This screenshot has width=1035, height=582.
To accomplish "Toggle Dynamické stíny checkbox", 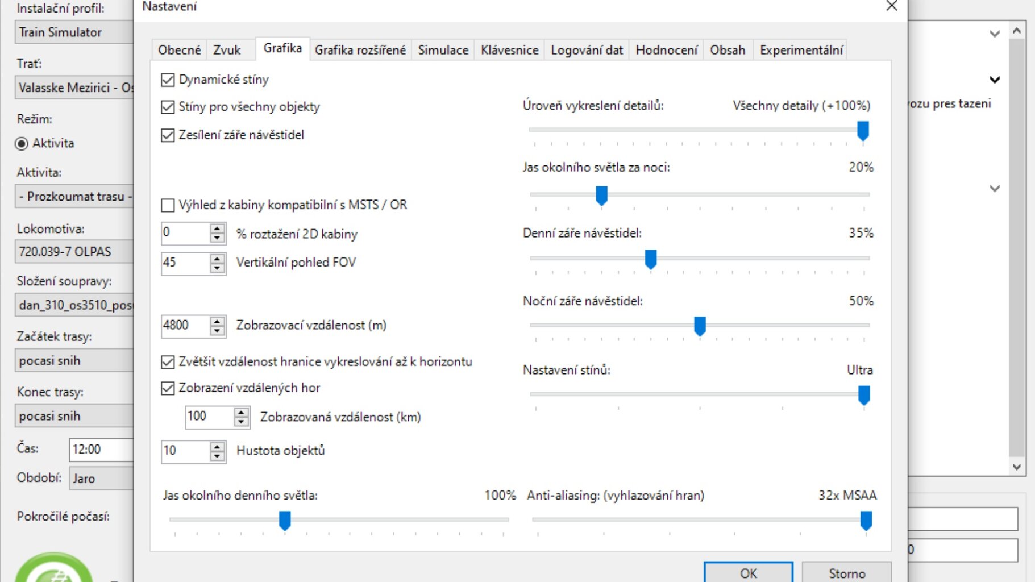I will [168, 80].
